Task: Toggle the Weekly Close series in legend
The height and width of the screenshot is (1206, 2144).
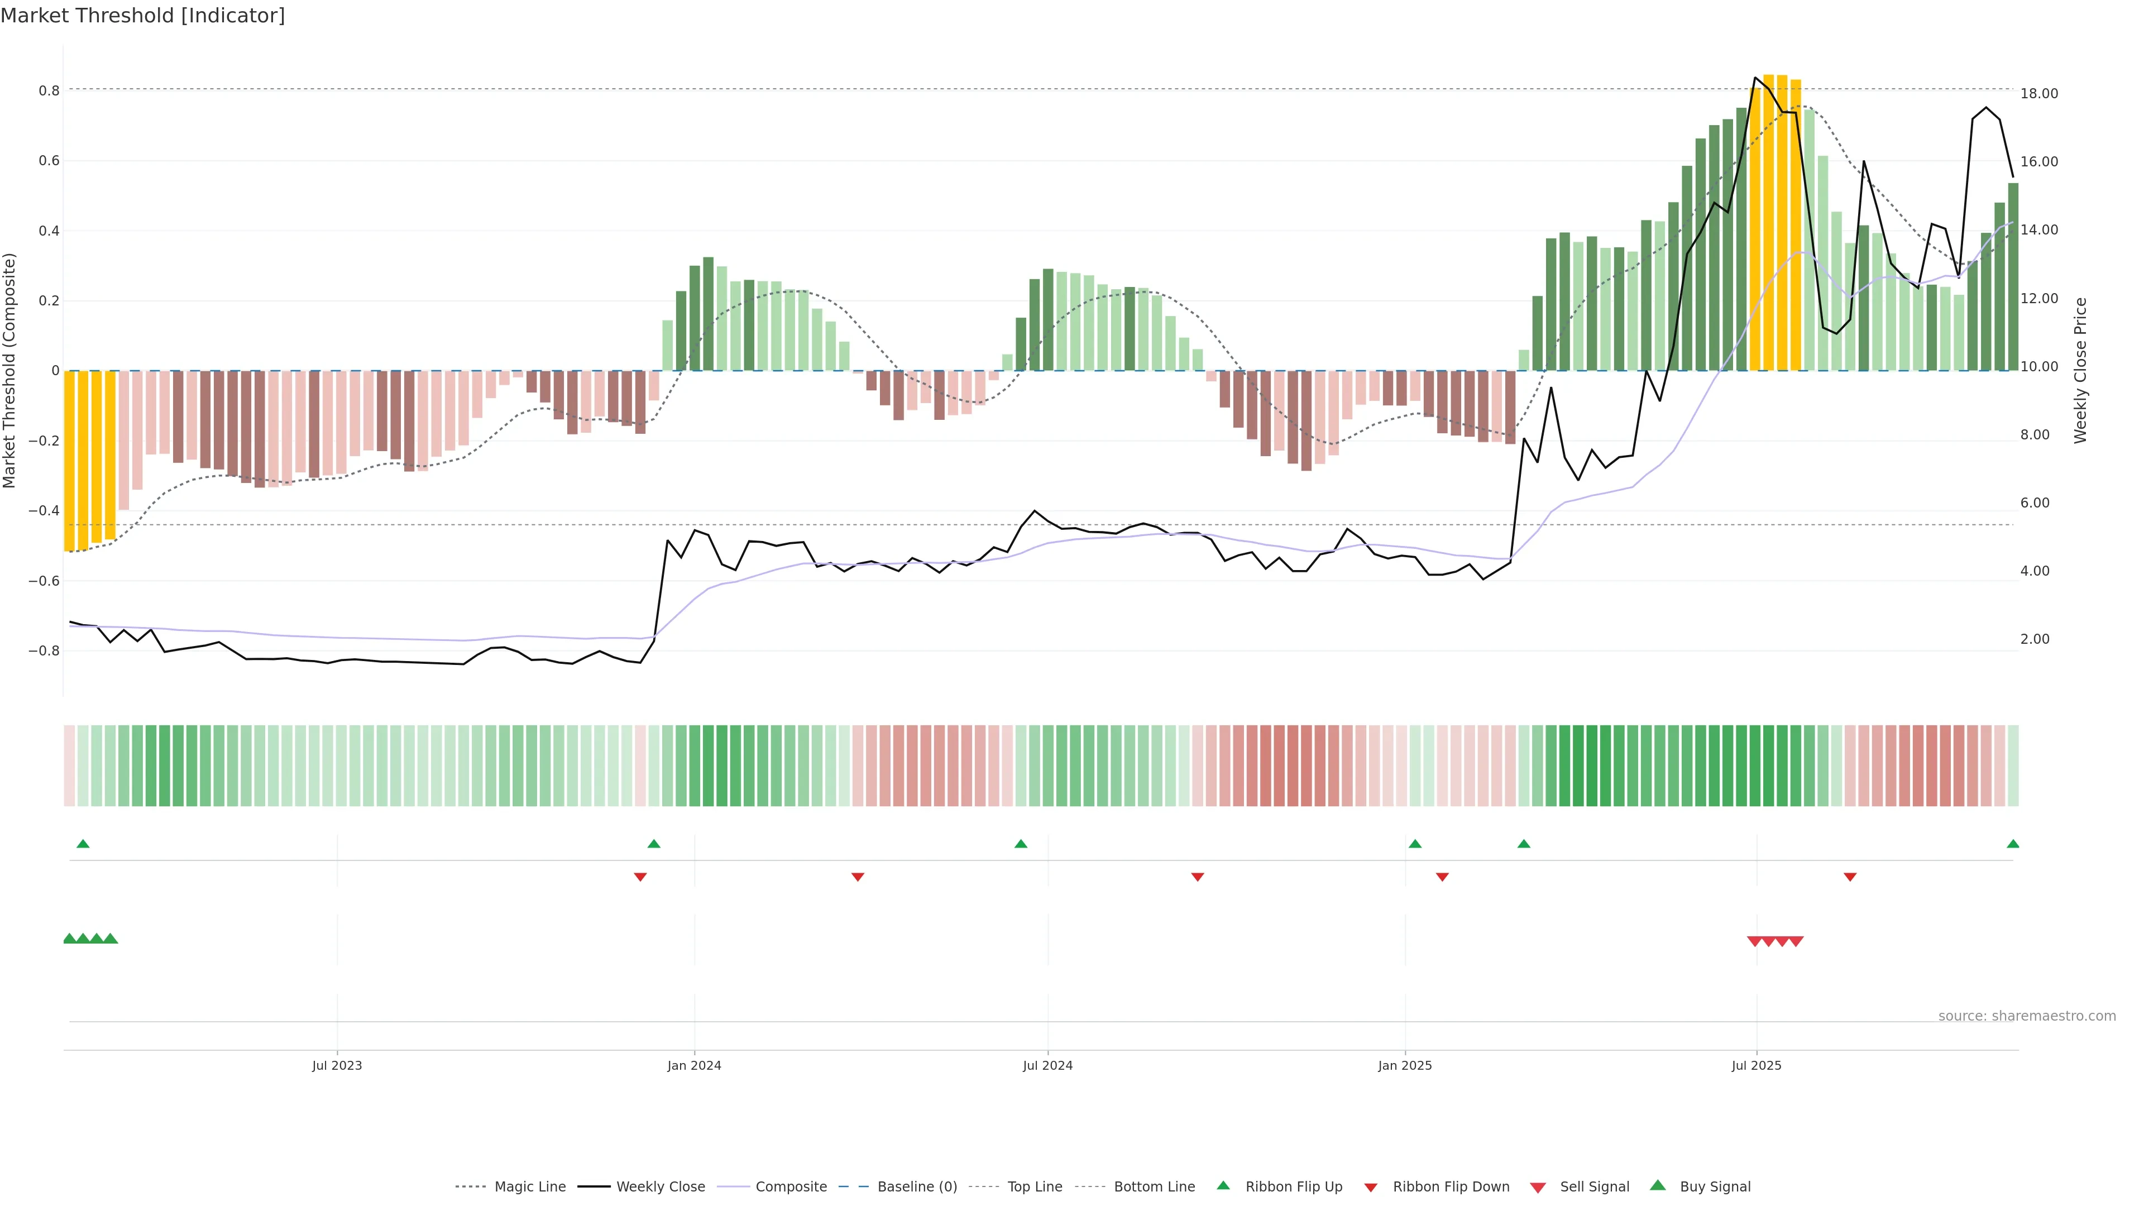Action: (x=660, y=1187)
